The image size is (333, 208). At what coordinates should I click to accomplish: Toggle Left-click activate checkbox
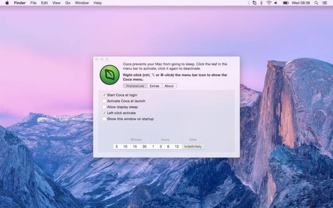tap(104, 113)
